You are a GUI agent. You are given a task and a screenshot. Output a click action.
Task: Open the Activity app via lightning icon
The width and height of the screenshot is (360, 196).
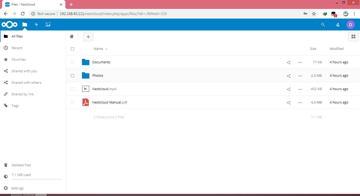click(36, 24)
